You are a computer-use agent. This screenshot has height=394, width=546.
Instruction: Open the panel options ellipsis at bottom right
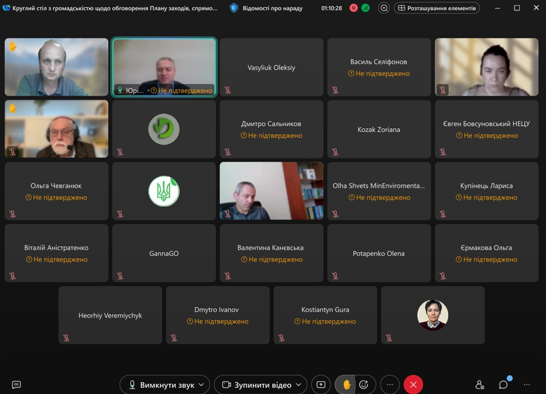(x=527, y=385)
